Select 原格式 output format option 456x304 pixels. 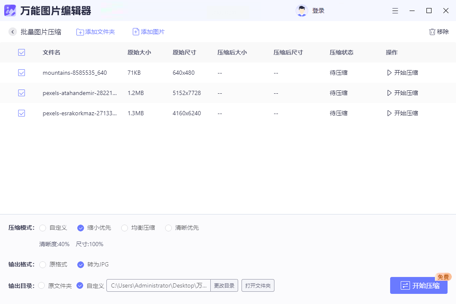(43, 265)
